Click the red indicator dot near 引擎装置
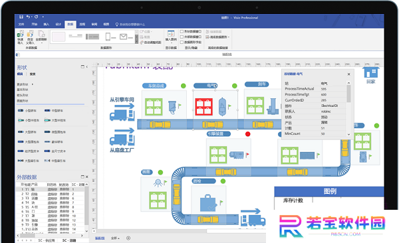Viewport: 399px width, 243px height. [x=247, y=134]
